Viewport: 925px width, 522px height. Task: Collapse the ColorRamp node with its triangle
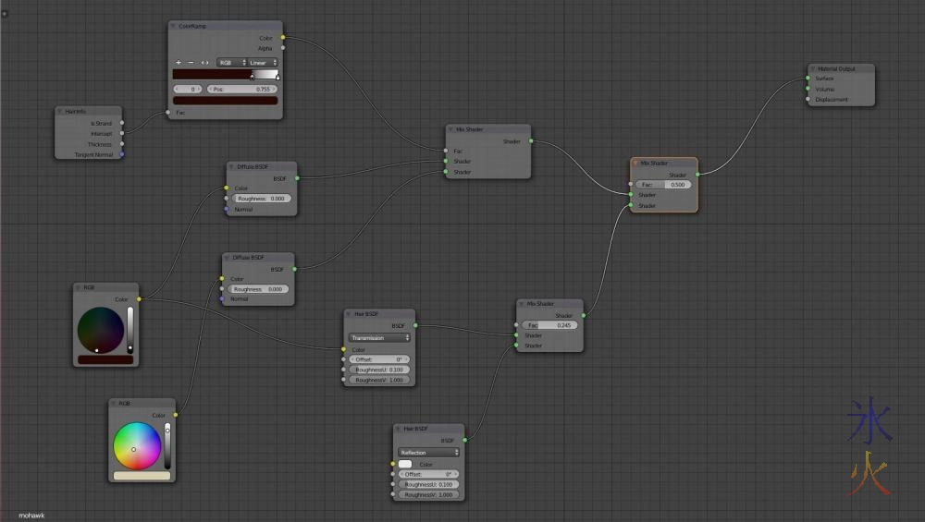coord(174,26)
